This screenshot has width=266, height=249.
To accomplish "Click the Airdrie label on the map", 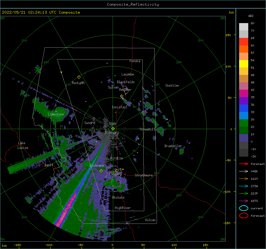I will pos(116,158).
